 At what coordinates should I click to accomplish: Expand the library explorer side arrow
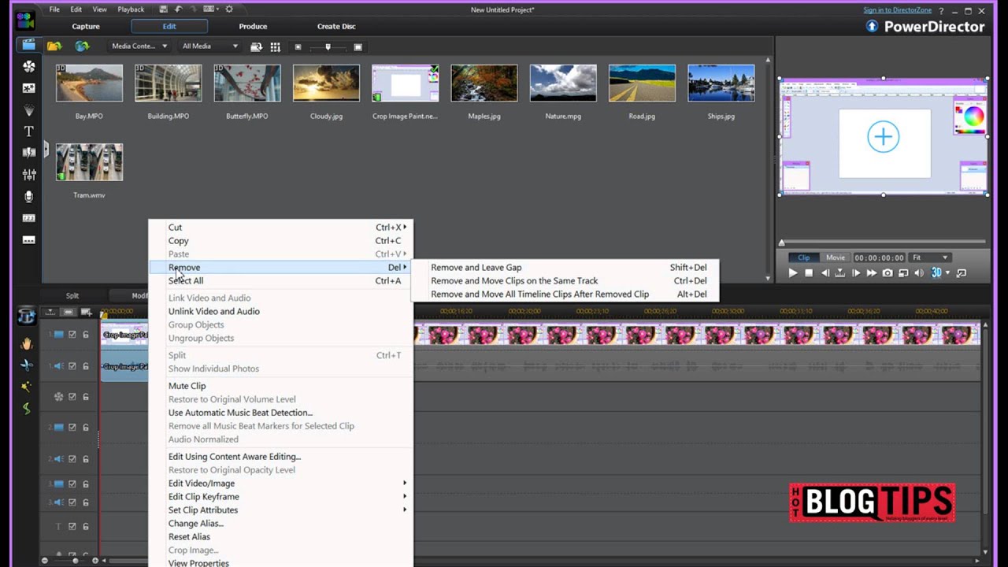46,149
